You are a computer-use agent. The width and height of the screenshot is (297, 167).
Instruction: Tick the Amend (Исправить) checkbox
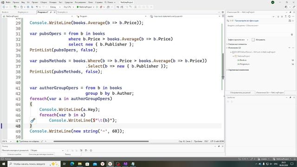253,40
